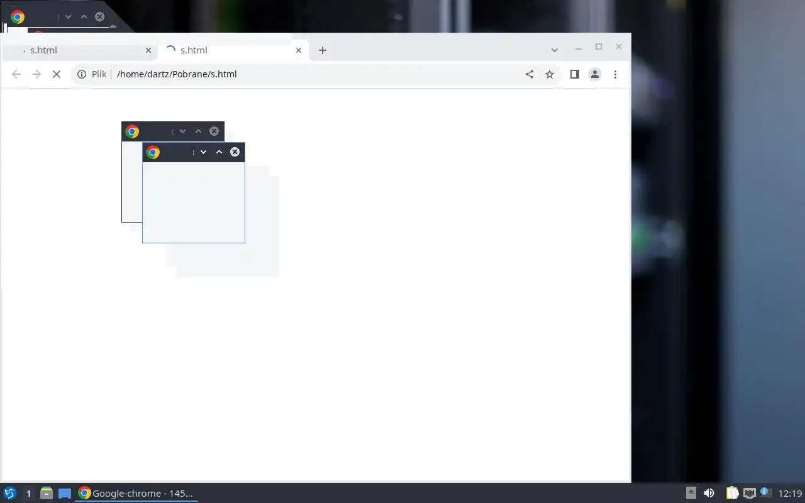Minimize the main Chrome window
Screen dimensions: 805x503
[x=579, y=47]
